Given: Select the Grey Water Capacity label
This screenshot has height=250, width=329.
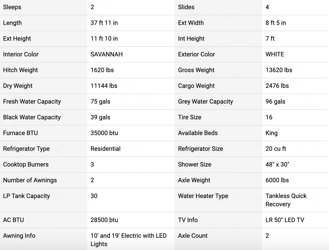Looking at the screenshot, I should (205, 102).
